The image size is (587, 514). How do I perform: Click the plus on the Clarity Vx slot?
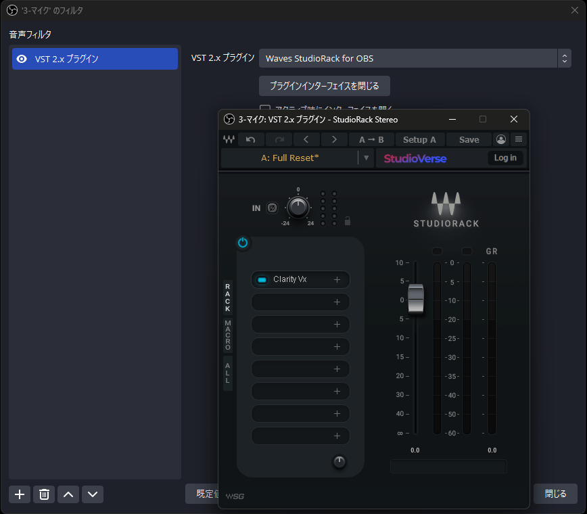coord(337,279)
